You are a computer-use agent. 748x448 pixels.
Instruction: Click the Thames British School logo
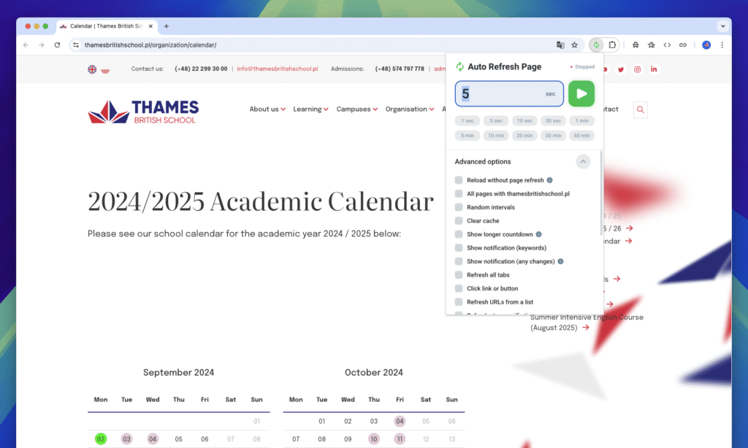point(143,112)
